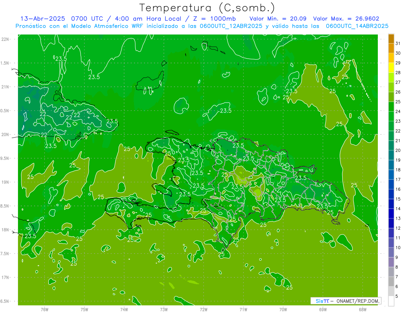Image resolution: width=407 pixels, height=314 pixels.
Task: Click the '68W' longitude axis label
Action: (363, 310)
